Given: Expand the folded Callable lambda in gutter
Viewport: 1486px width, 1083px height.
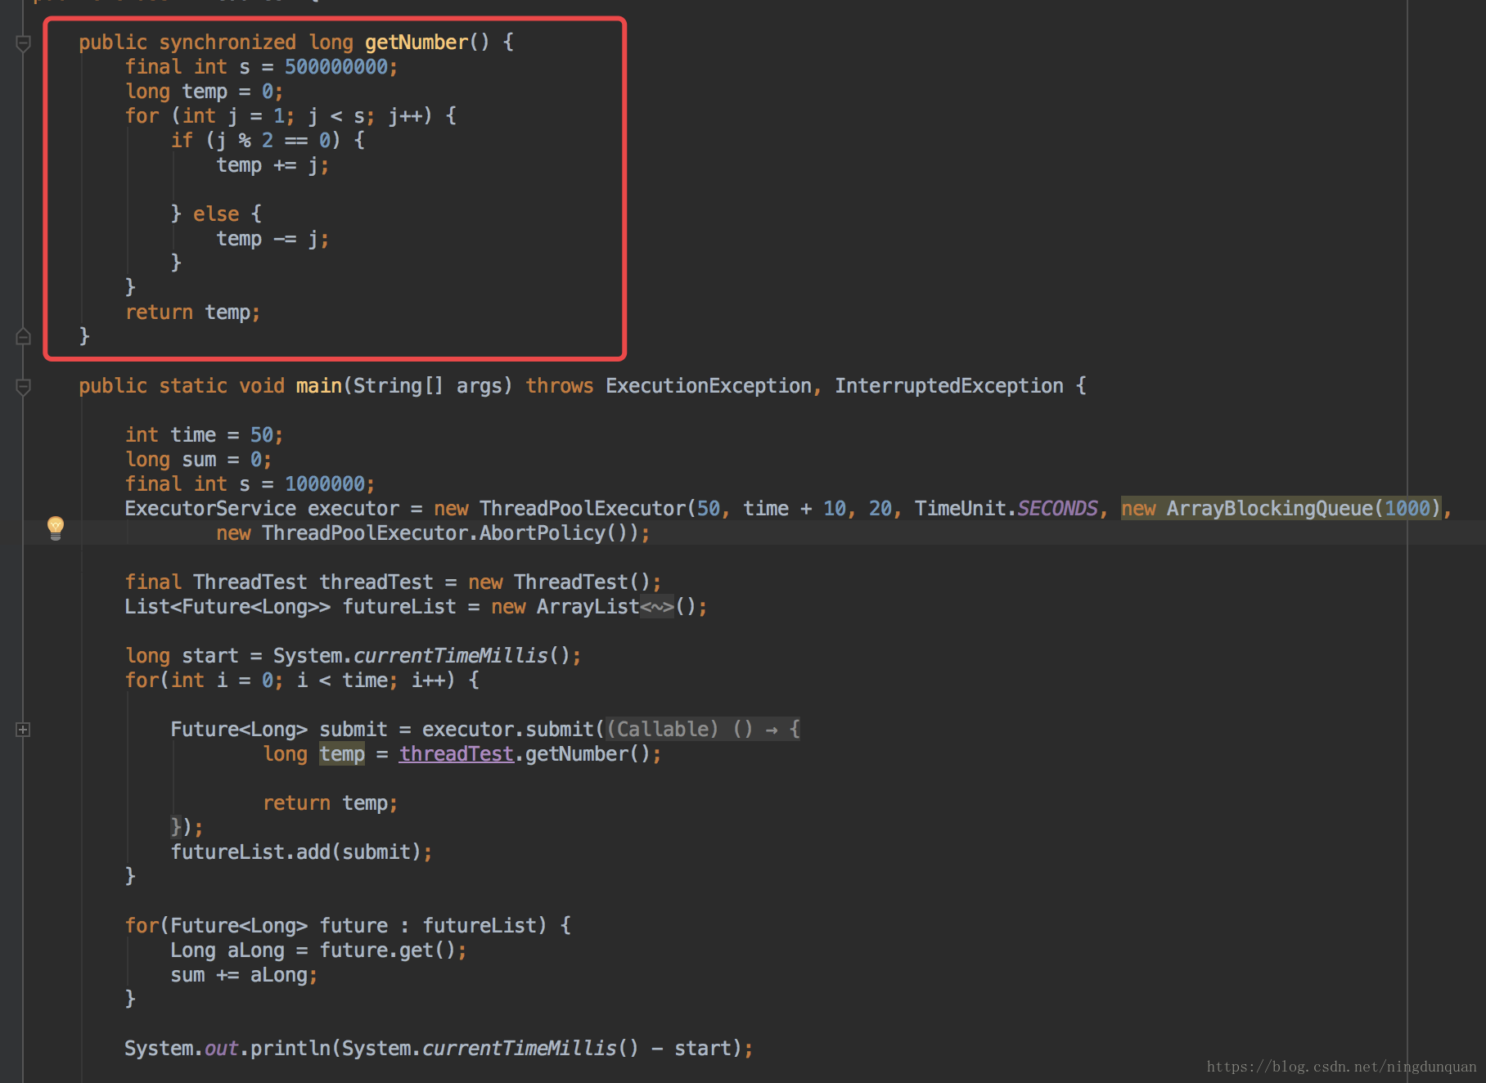Looking at the screenshot, I should [x=24, y=730].
